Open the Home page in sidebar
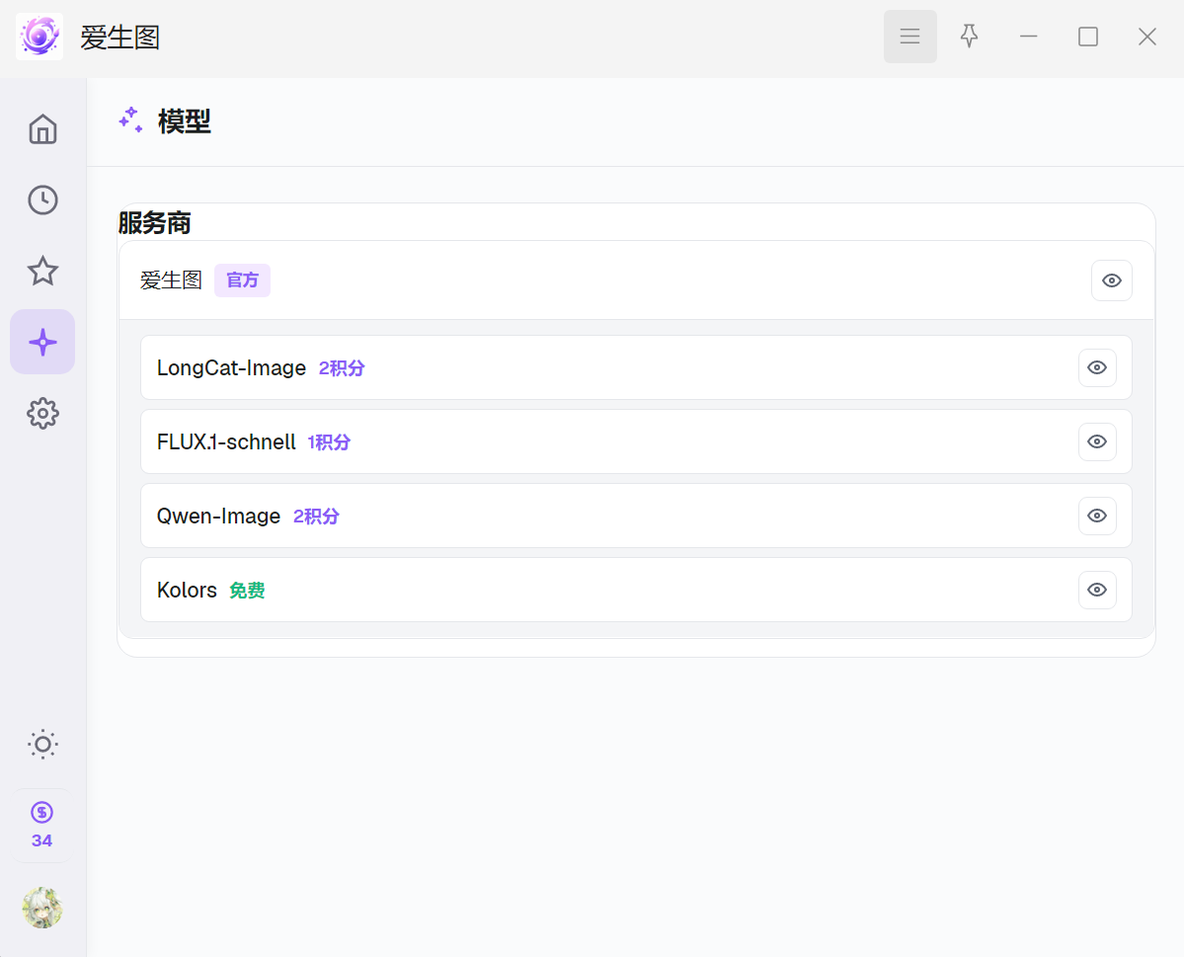Image resolution: width=1184 pixels, height=957 pixels. click(42, 129)
